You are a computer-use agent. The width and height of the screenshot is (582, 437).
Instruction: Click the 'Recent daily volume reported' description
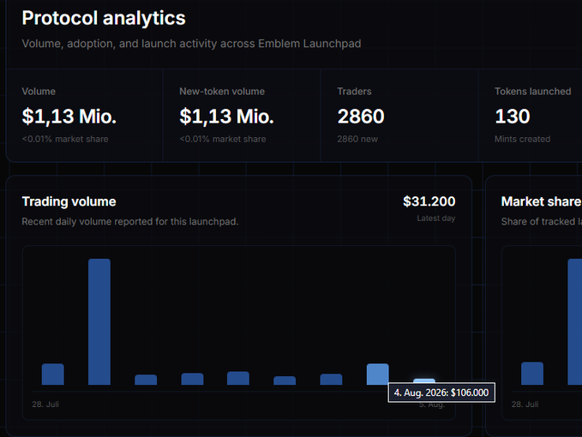coord(130,221)
